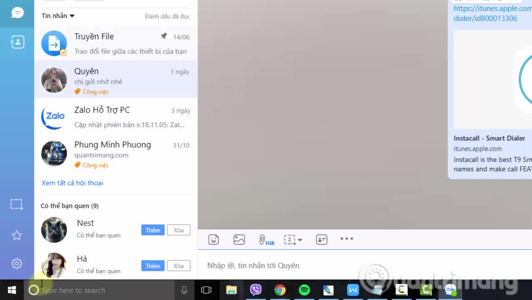The width and height of the screenshot is (532, 300).
Task: Open the itunes.apple.com link in chat
Action: click(492, 13)
